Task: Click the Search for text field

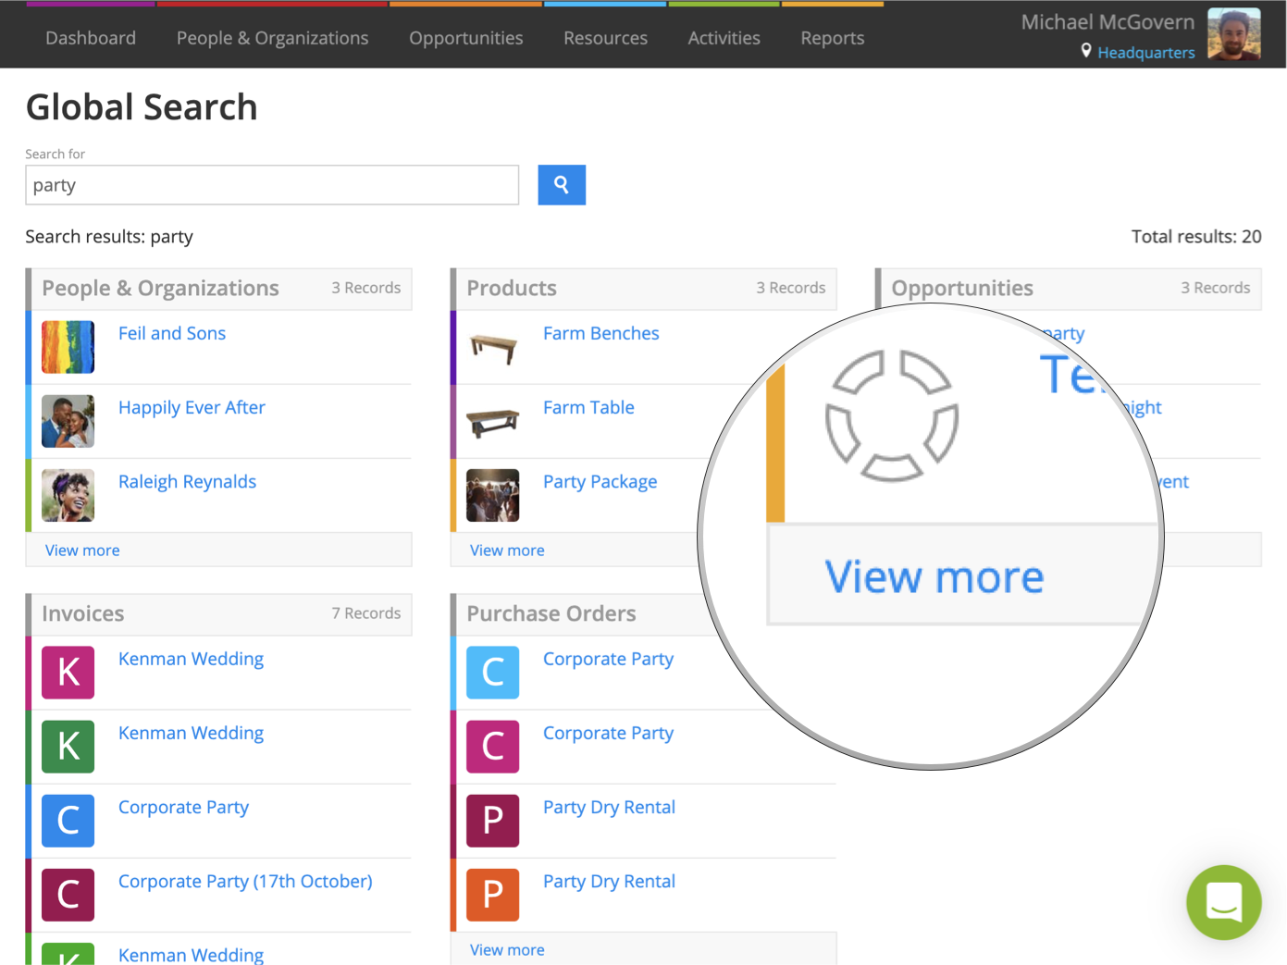Action: pos(271,185)
